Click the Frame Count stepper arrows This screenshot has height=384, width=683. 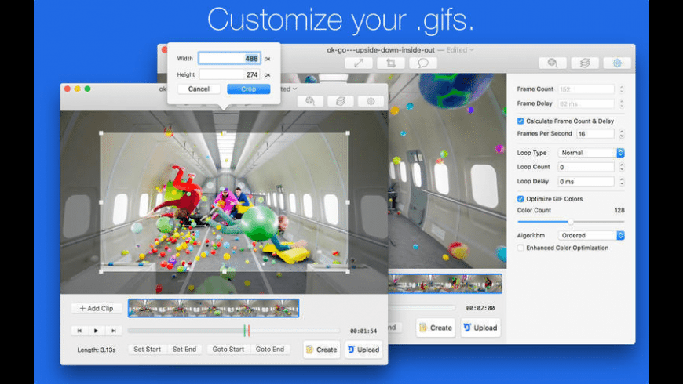point(622,89)
